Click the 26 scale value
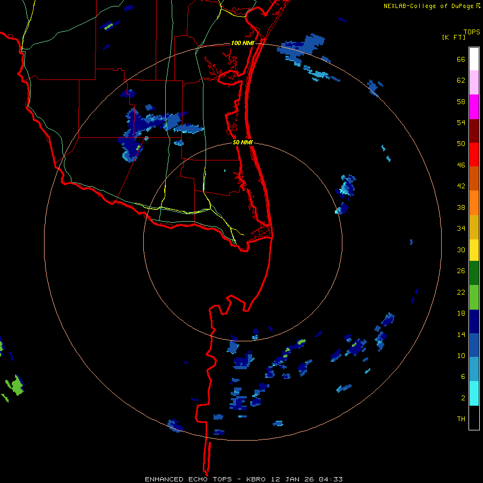Image resolution: width=483 pixels, height=483 pixels. tap(461, 271)
